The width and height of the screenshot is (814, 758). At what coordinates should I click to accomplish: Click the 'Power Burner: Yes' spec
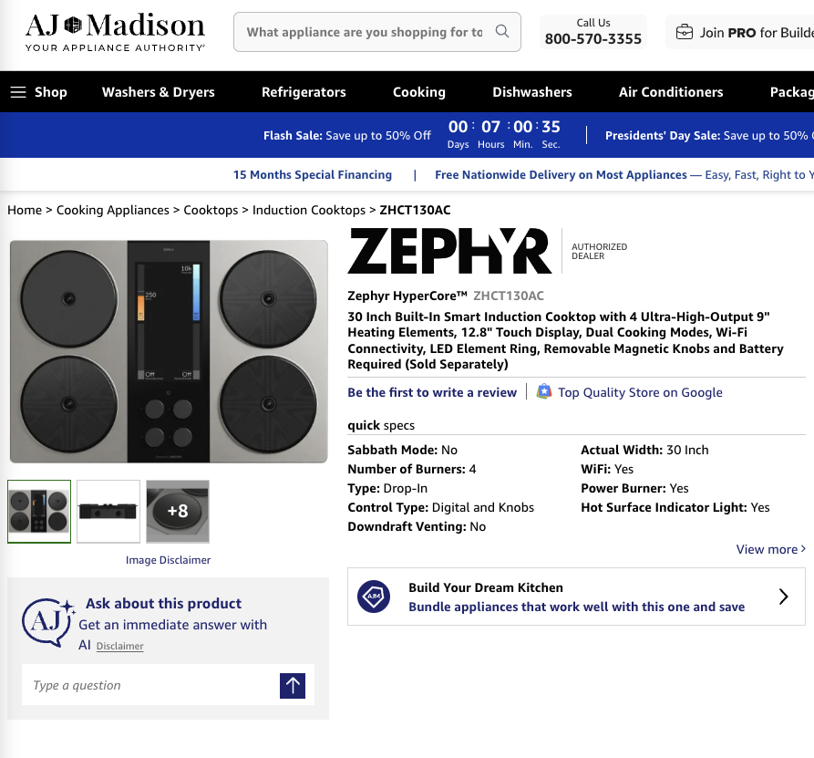tap(635, 488)
